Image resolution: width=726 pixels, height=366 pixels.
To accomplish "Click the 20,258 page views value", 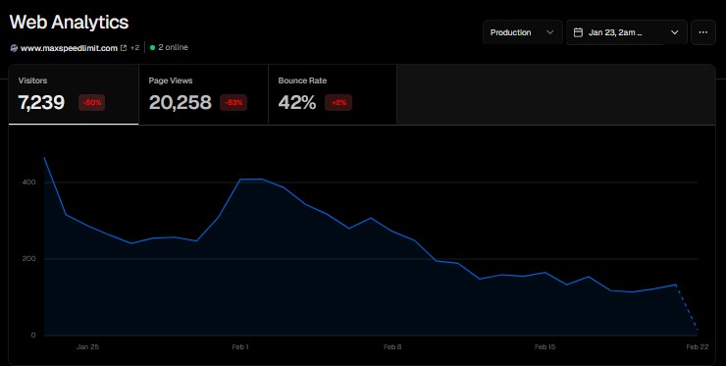I will click(x=181, y=102).
